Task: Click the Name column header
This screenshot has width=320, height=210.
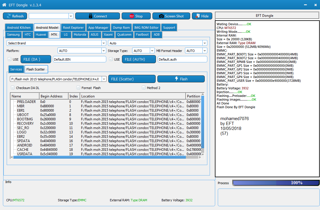Action: (25, 96)
